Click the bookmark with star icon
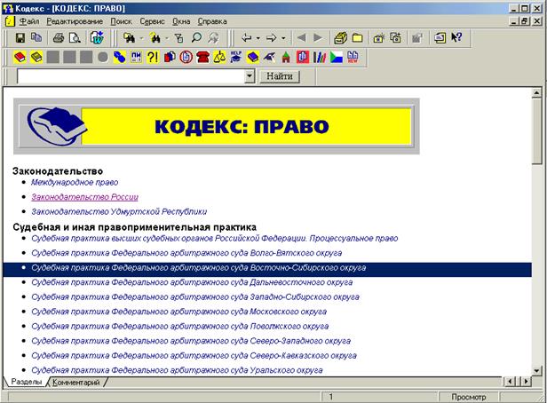547x403 pixels. (x=379, y=37)
